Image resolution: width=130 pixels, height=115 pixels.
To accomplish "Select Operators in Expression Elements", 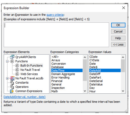I will [22, 87].
